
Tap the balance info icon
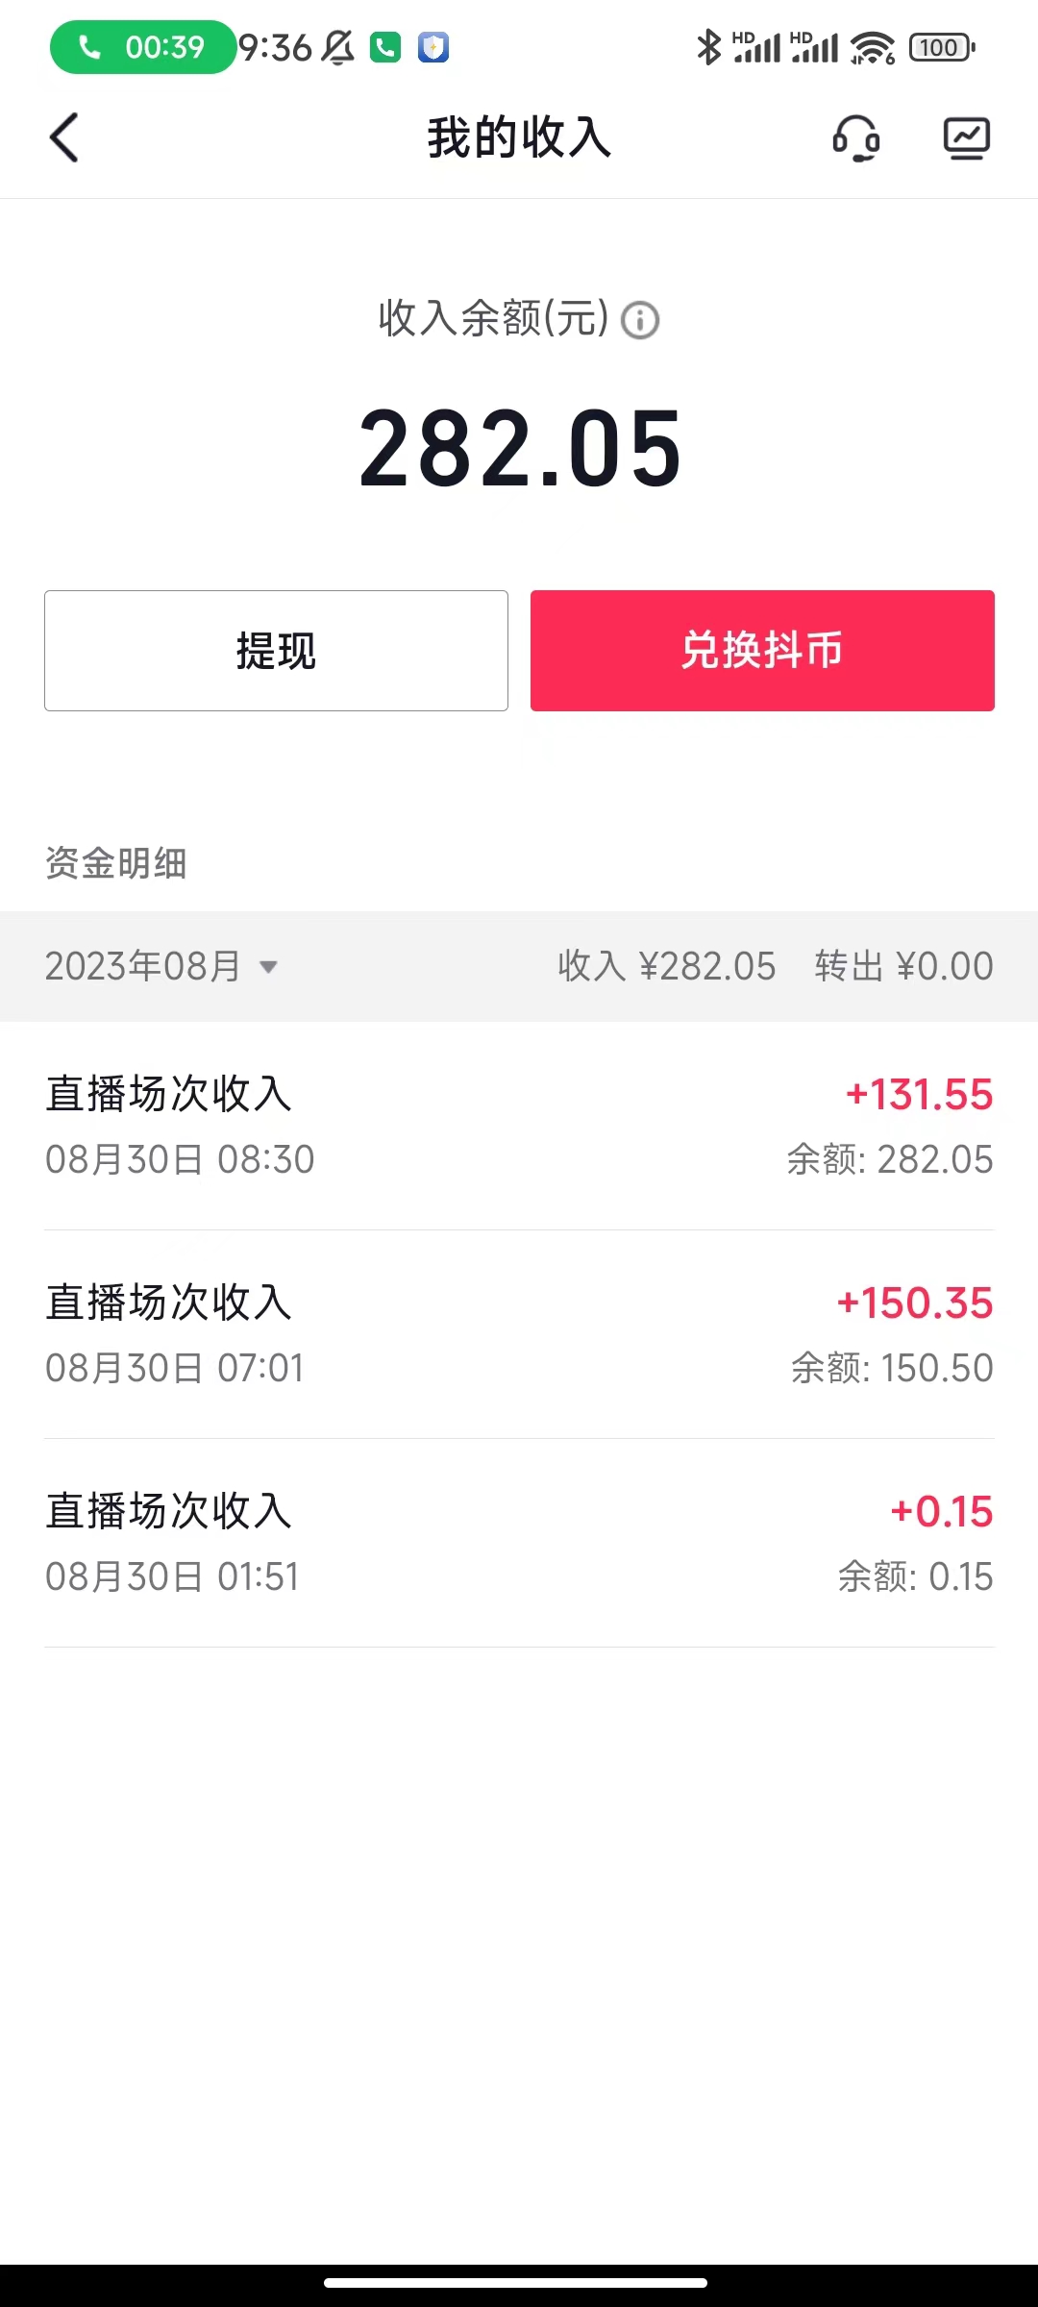pos(640,320)
